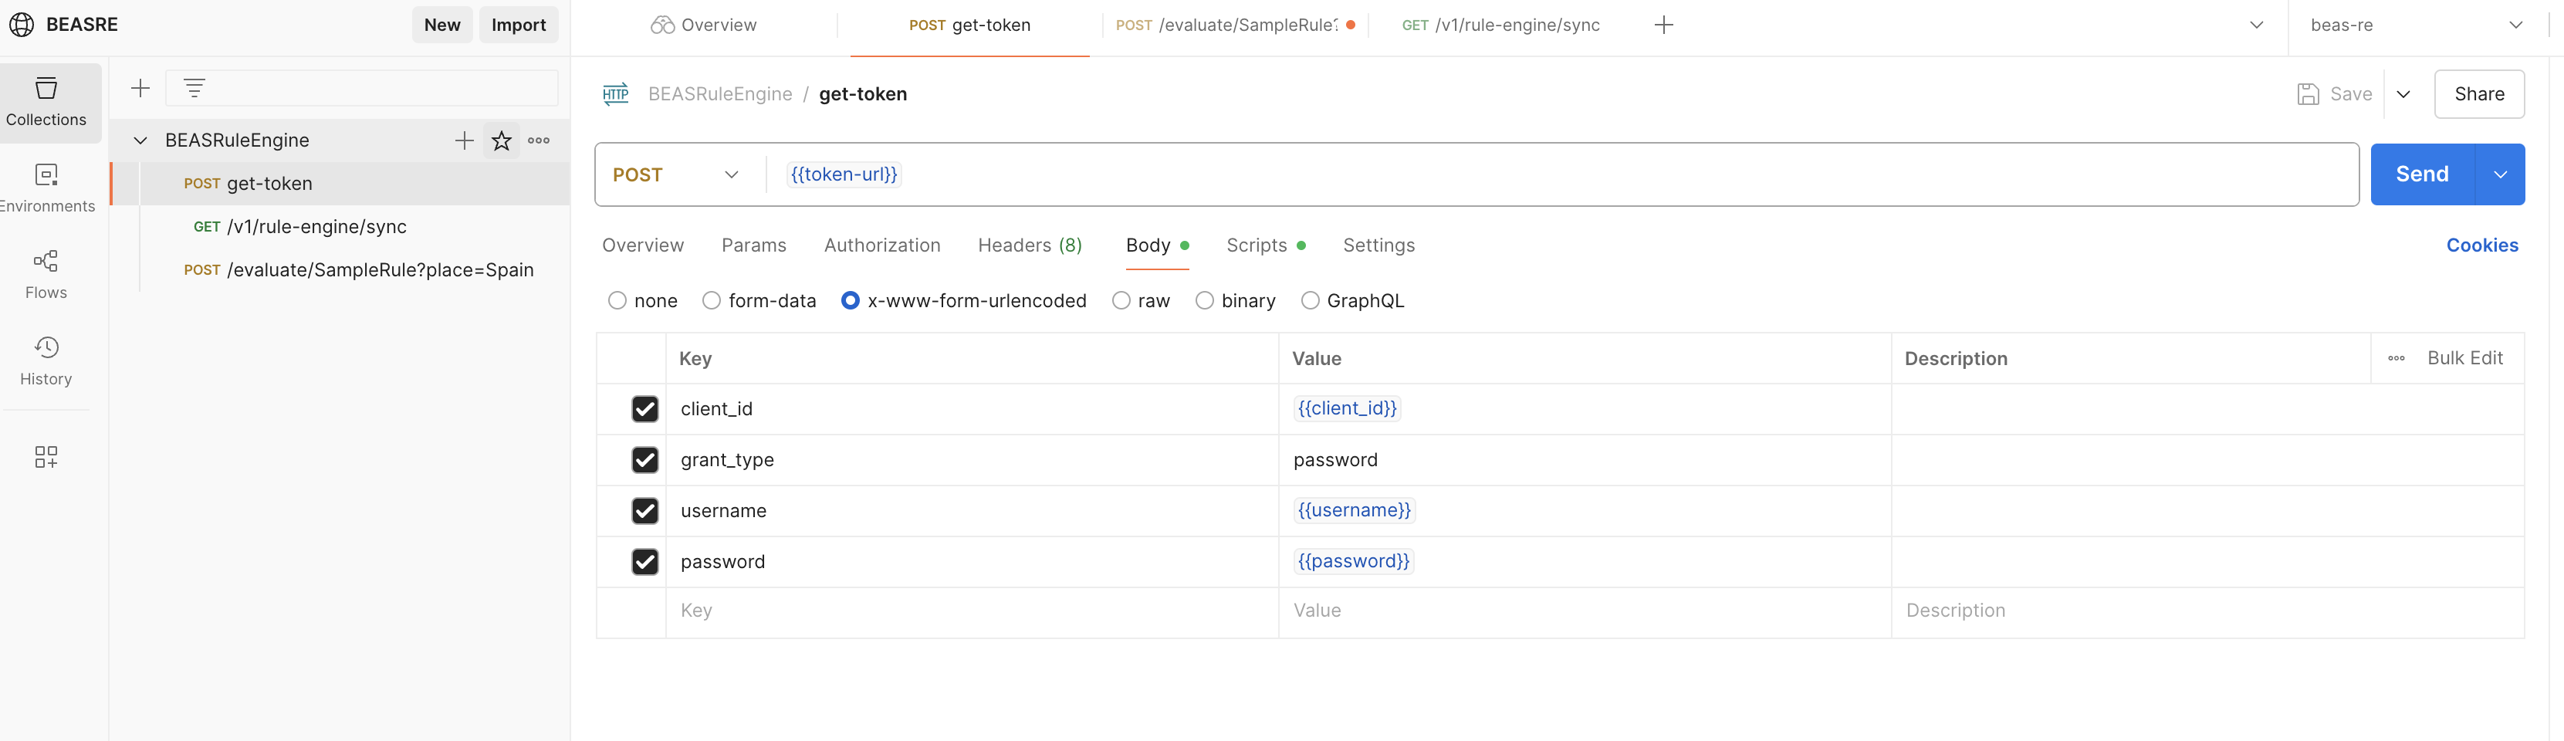Open BEASRuleEngine more actions menu
This screenshot has width=2564, height=741.
539,140
